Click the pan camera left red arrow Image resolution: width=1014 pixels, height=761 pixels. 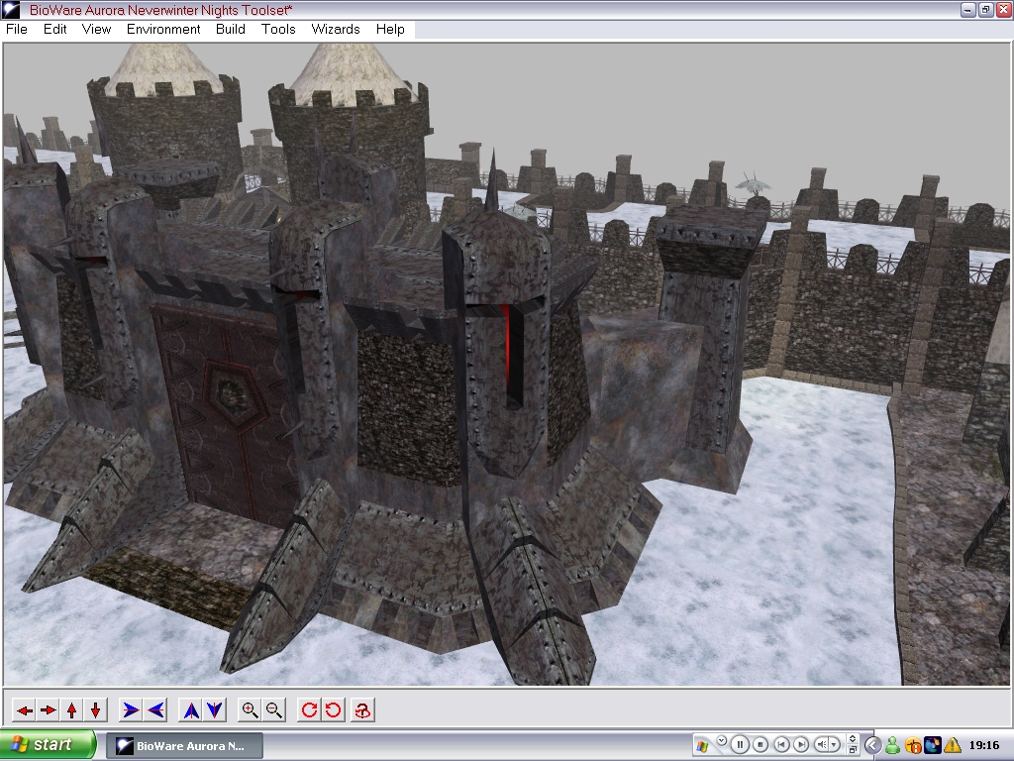(24, 709)
